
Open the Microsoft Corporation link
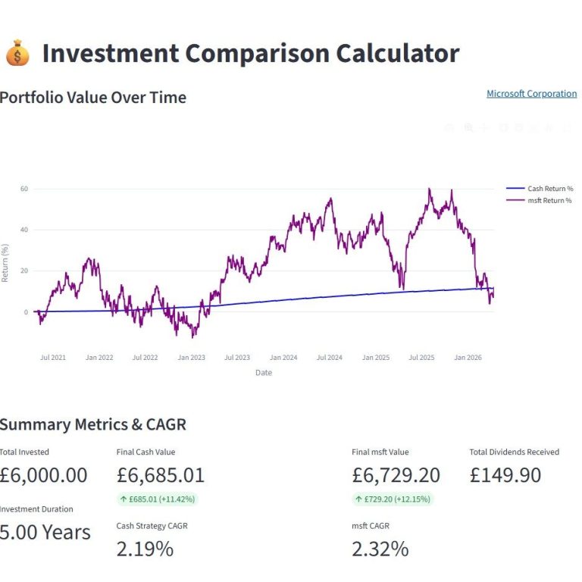coord(531,94)
